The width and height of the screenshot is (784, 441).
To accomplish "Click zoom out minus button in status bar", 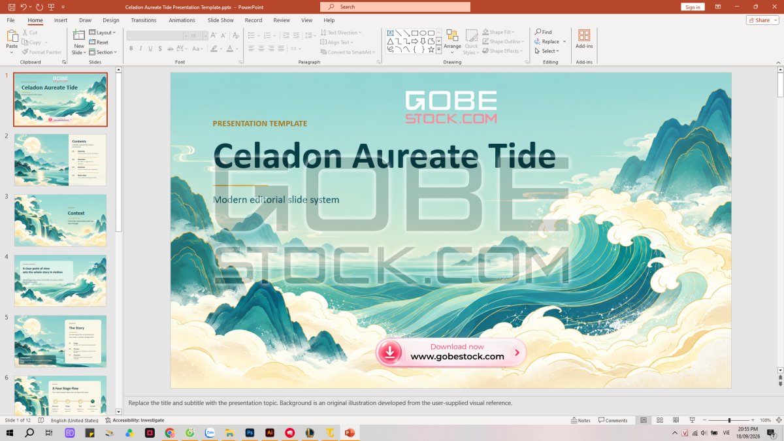I will click(704, 420).
